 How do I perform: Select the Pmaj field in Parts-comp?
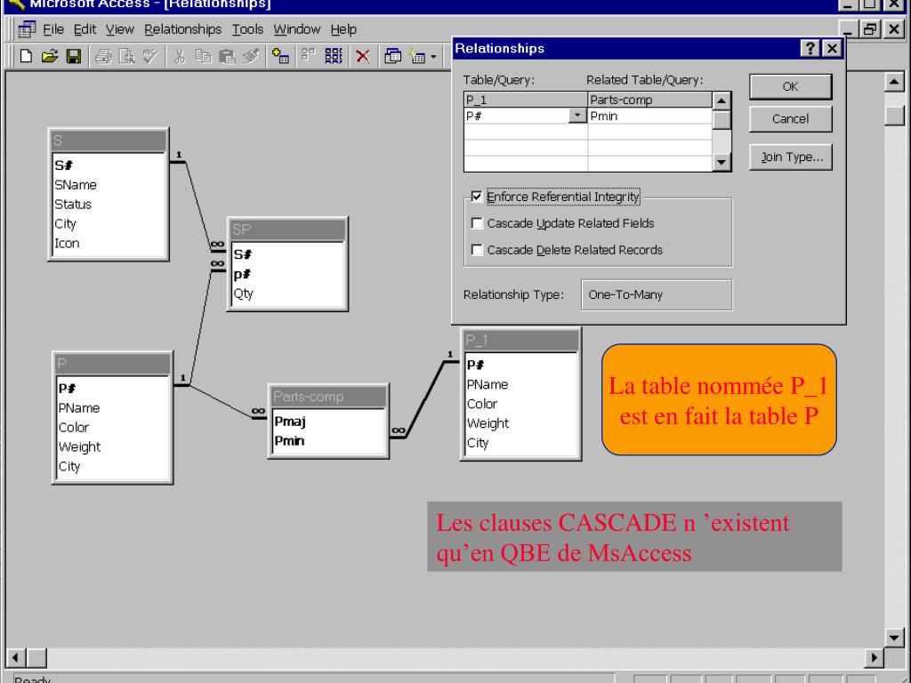(329, 421)
